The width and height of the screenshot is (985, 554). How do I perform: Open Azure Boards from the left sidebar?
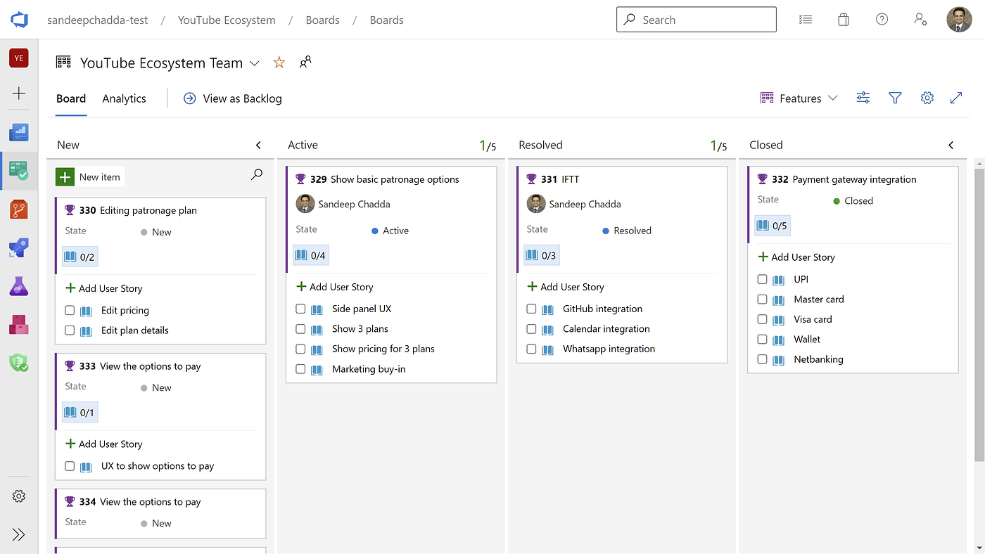pos(19,170)
